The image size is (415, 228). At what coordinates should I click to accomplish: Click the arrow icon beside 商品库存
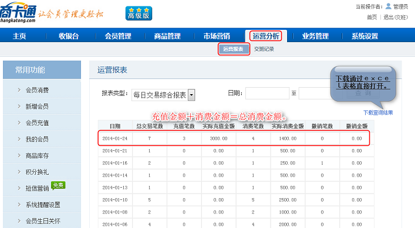tap(19, 156)
